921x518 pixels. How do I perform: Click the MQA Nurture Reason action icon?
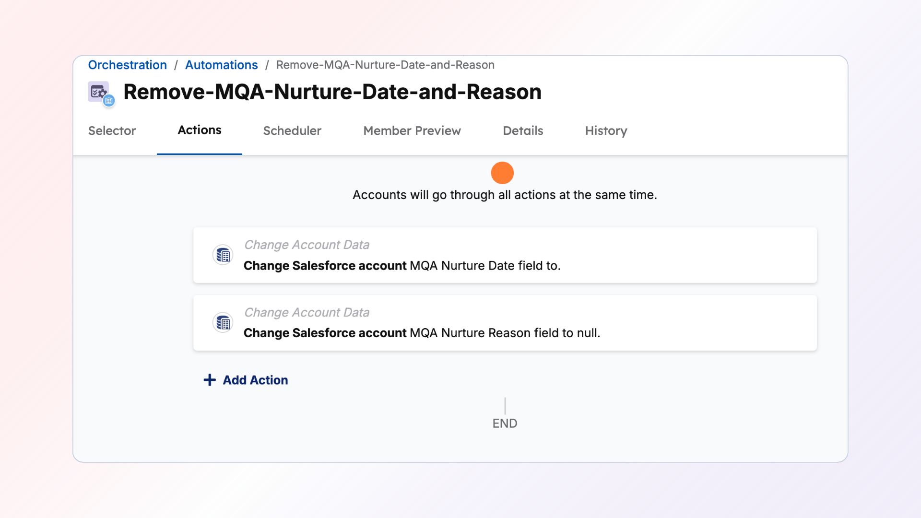223,323
